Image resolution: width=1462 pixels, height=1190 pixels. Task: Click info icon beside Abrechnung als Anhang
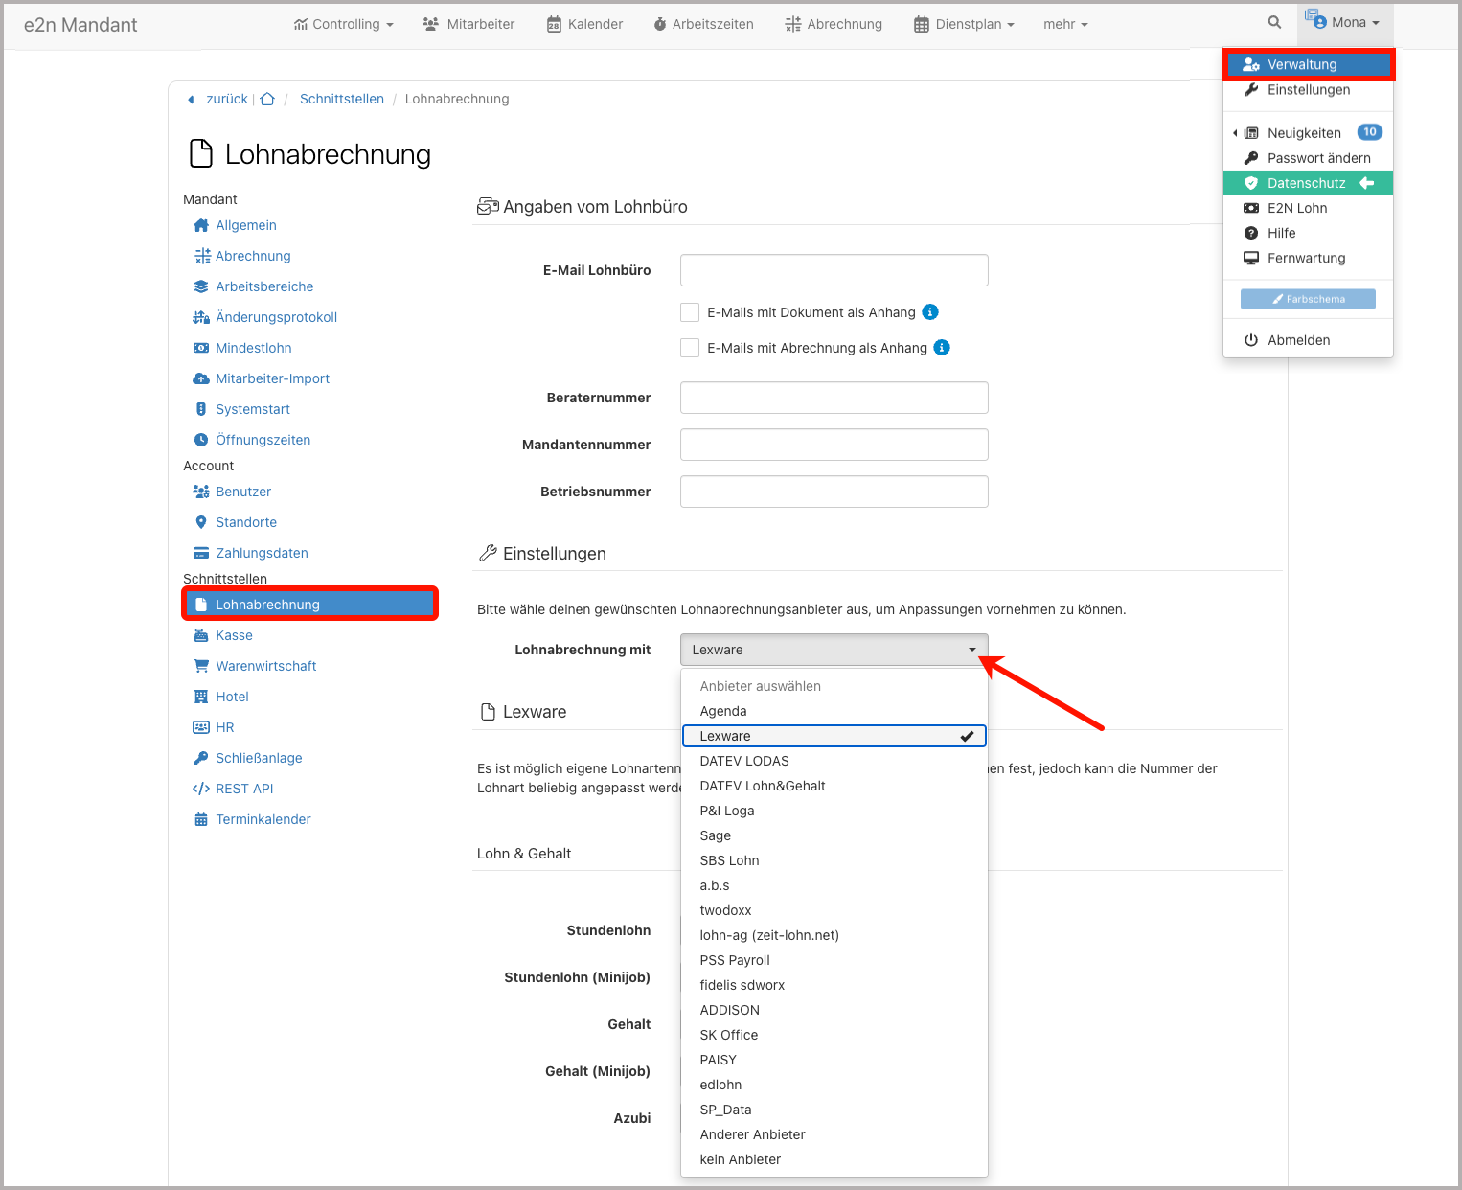pos(942,348)
